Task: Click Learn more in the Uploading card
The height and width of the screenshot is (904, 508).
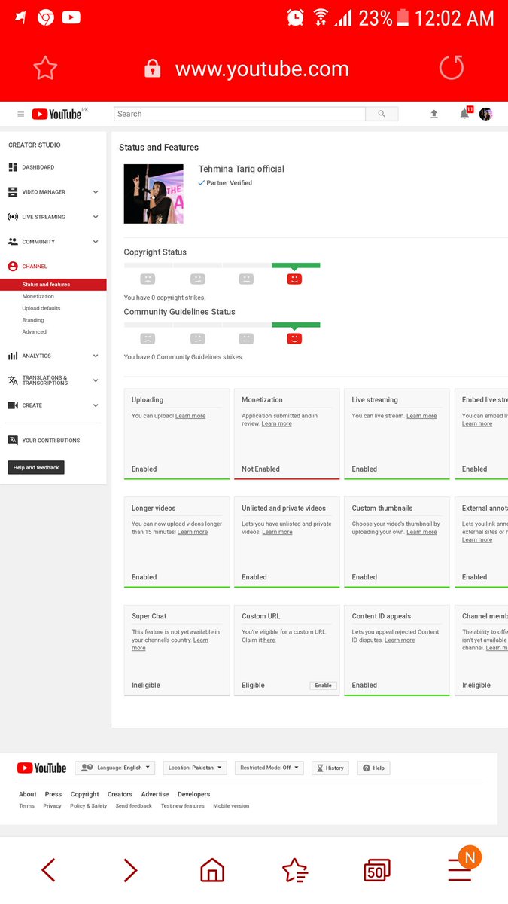Action: click(190, 416)
